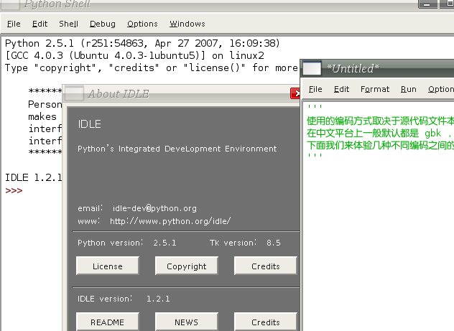Screen dimensions: 454x331
Task: Close the About IDLE dialog
Action: [x=295, y=93]
